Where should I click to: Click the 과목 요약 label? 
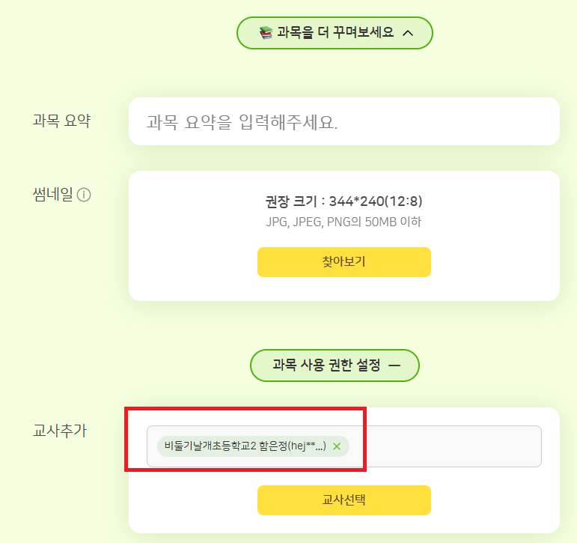(61, 121)
